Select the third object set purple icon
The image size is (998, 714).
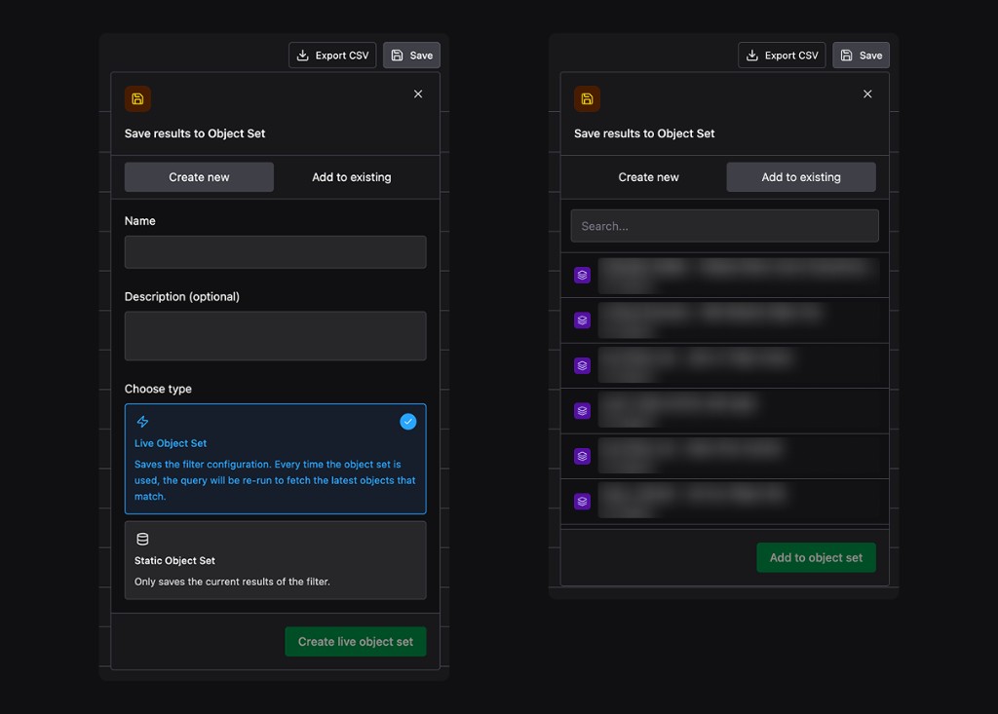click(583, 365)
